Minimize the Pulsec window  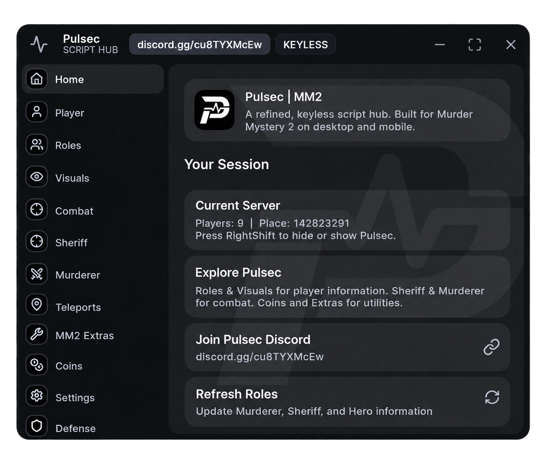[440, 45]
